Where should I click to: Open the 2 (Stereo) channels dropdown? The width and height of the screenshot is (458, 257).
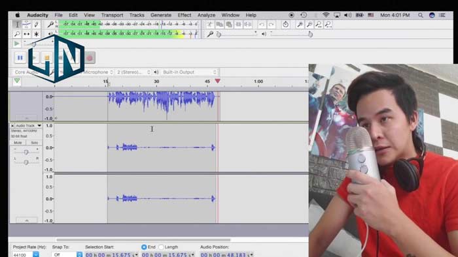[x=133, y=72]
